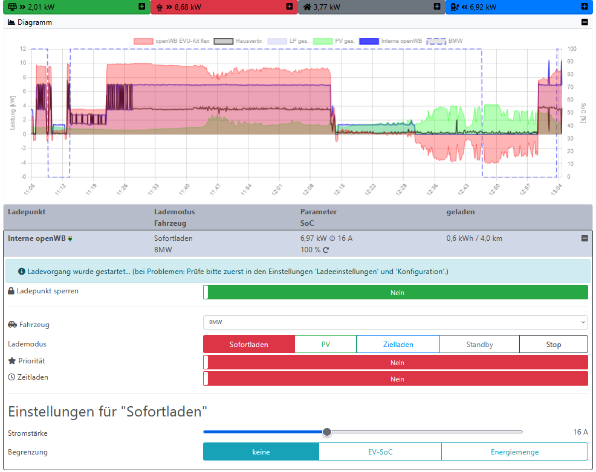The height and width of the screenshot is (472, 596).
Task: Click the Sofortladen text in charge point row
Action: [x=173, y=238]
